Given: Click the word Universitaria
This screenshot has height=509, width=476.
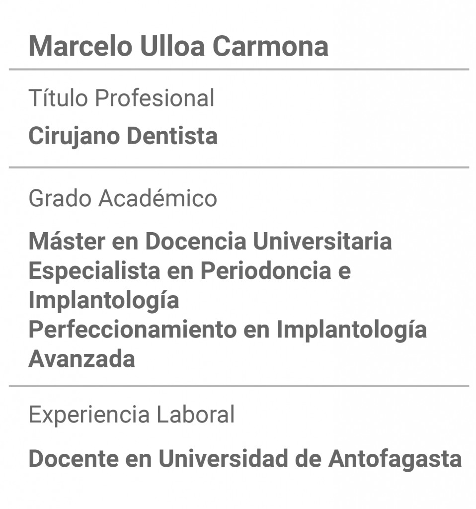Looking at the screenshot, I should click(322, 241).
